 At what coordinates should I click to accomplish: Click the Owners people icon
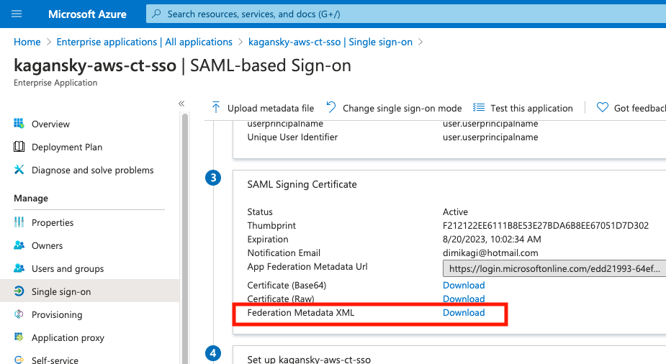(19, 245)
